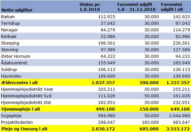Select the Status pr. 1.8.2018 header
Image resolution: width=191 pixels, height=132 pixels.
pyautogui.click(x=90, y=7)
